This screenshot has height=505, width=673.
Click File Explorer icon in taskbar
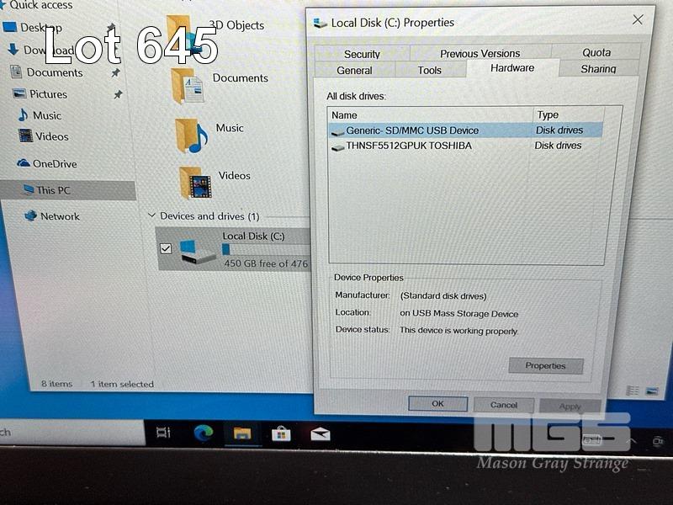pos(242,433)
